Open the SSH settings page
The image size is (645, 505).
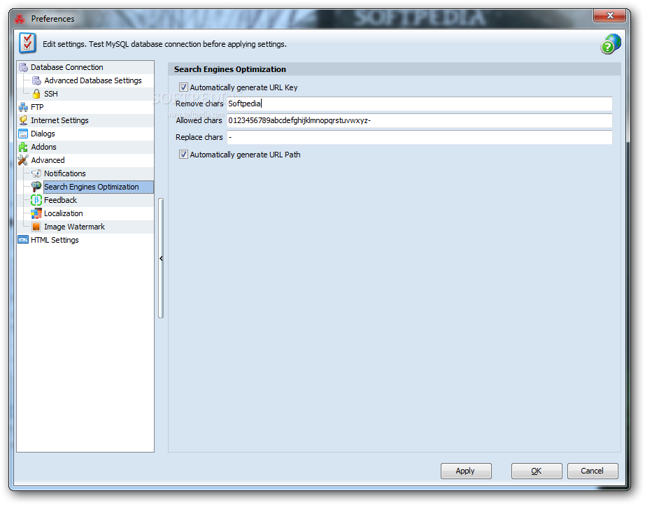coord(51,94)
